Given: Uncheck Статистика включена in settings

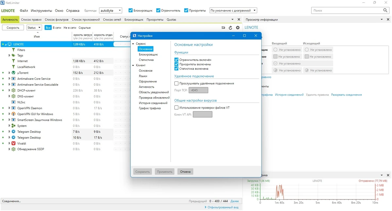Looking at the screenshot, I should pos(176,69).
